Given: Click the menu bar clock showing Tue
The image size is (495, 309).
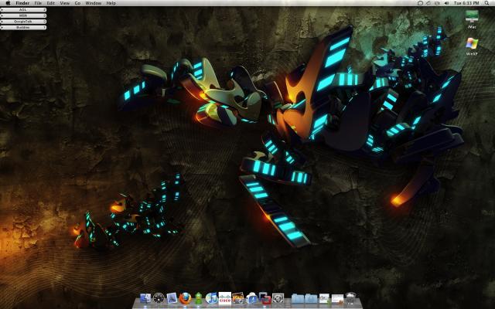Looking at the screenshot, I should click(466, 3).
